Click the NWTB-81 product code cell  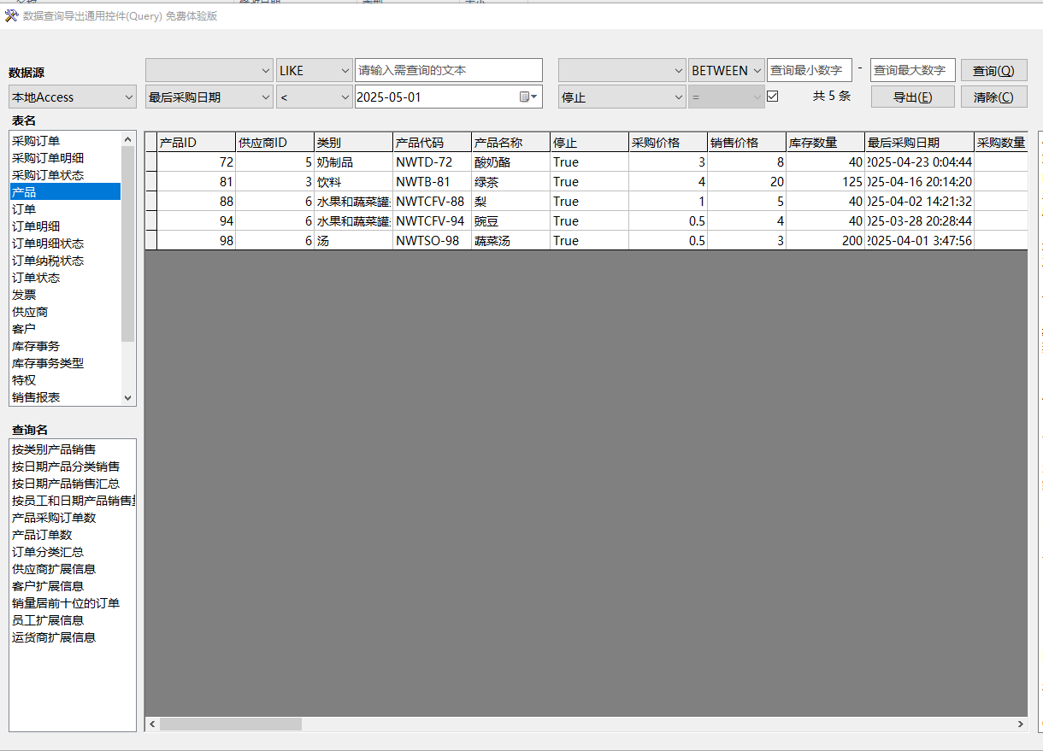(x=432, y=182)
